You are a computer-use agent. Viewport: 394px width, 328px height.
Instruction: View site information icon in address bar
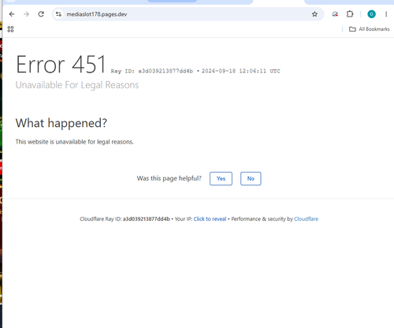(58, 14)
